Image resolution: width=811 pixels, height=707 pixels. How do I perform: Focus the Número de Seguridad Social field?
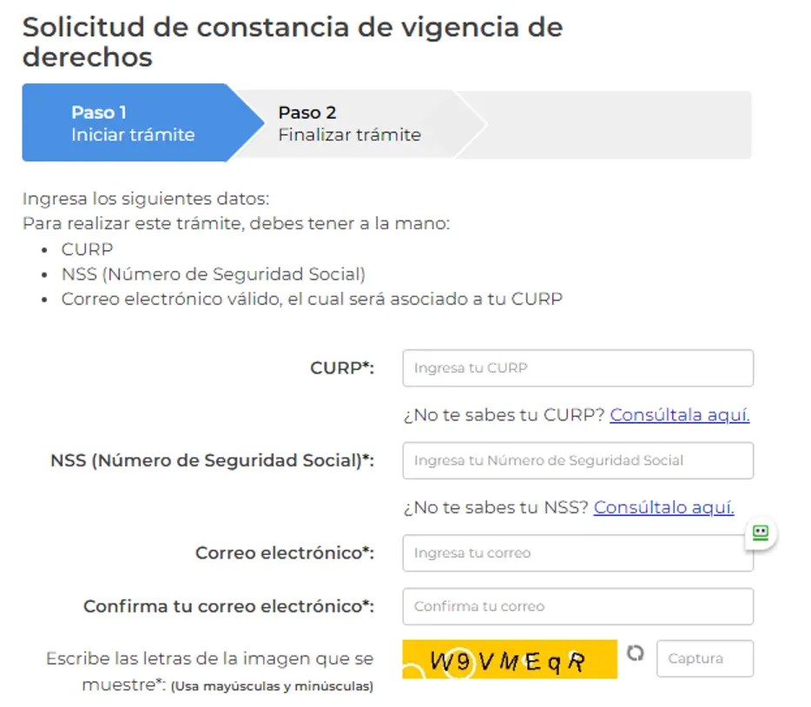(577, 460)
